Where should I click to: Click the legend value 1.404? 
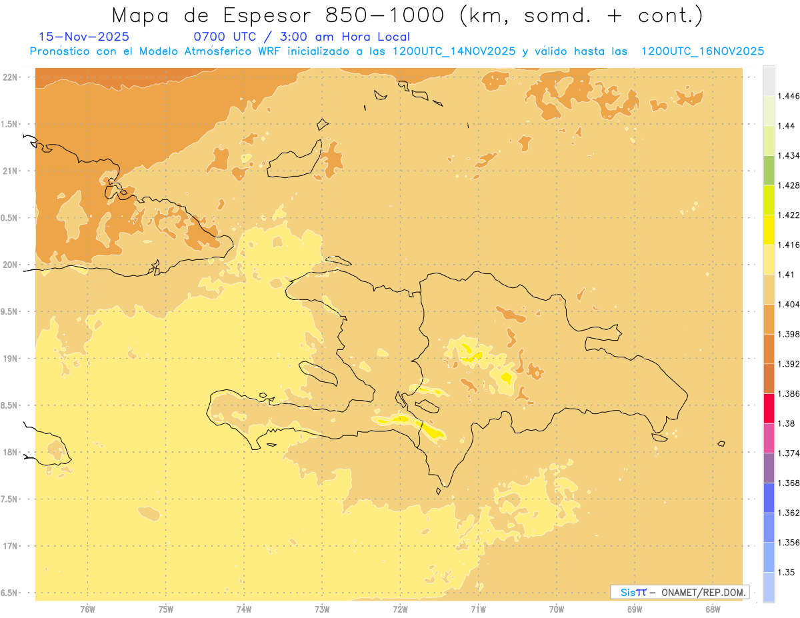(790, 304)
